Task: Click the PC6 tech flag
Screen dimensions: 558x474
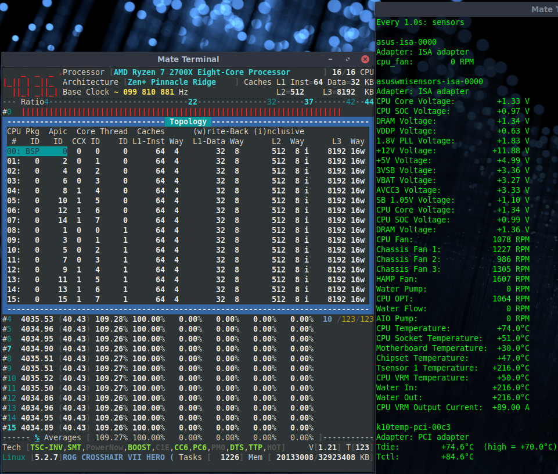Action: [x=200, y=448]
